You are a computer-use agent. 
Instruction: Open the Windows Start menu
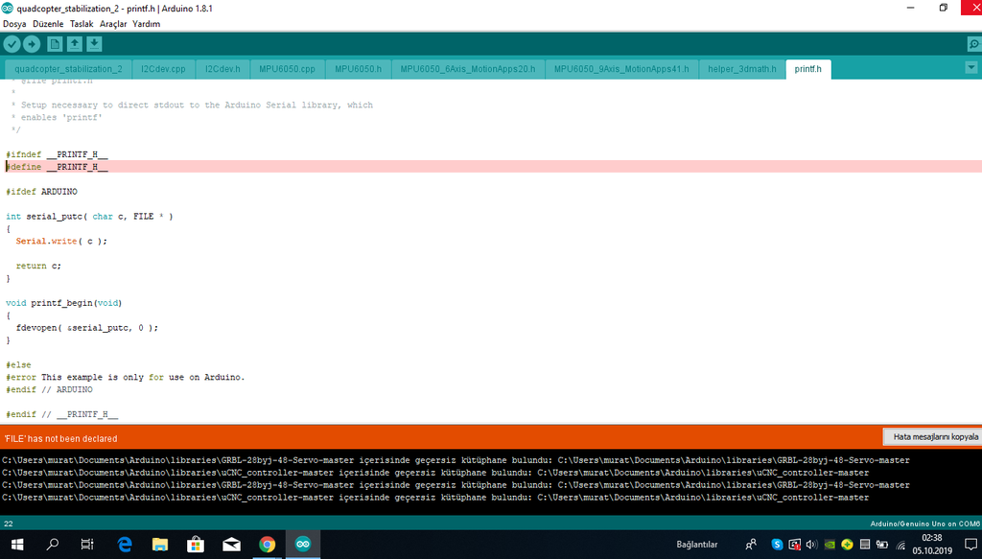[17, 545]
